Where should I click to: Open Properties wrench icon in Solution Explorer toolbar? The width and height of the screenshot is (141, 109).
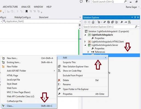click(122, 22)
